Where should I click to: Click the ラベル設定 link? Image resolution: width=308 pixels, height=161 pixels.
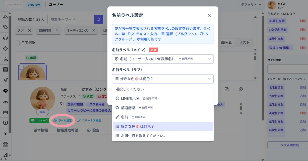tap(63, 120)
